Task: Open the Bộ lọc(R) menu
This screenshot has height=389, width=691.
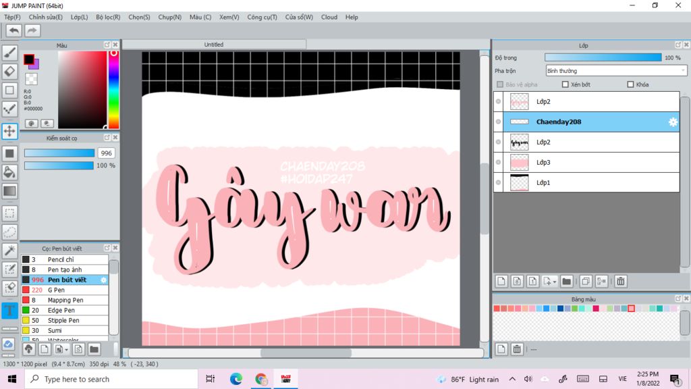Action: click(x=108, y=17)
